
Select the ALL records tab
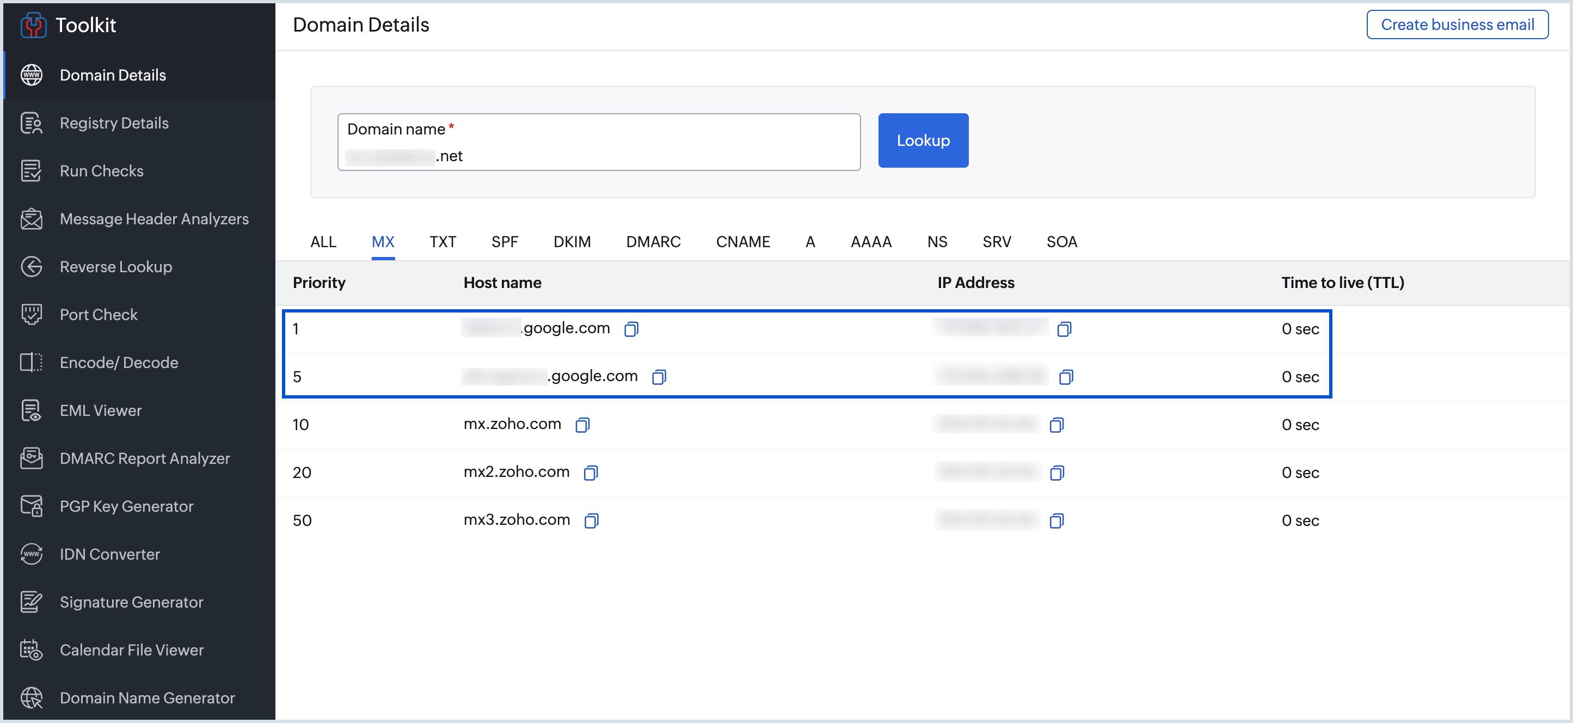[323, 242]
